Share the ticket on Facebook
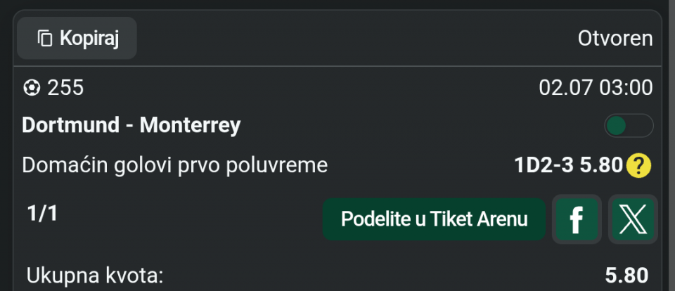Viewport: 675px width, 291px height. (x=577, y=219)
